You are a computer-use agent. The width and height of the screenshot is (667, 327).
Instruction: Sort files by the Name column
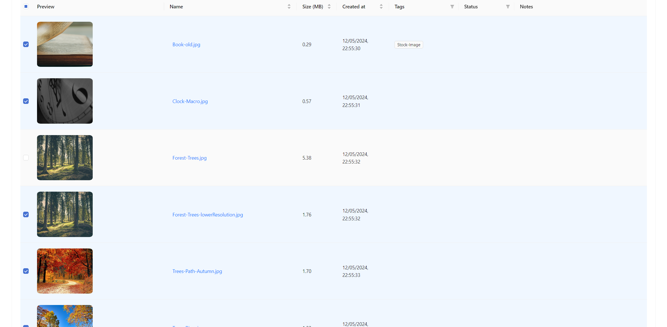tap(289, 6)
